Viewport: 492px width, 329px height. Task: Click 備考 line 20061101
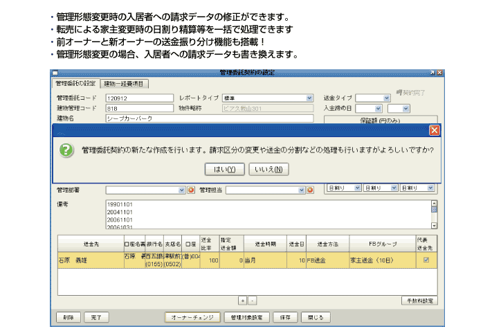click(x=120, y=220)
